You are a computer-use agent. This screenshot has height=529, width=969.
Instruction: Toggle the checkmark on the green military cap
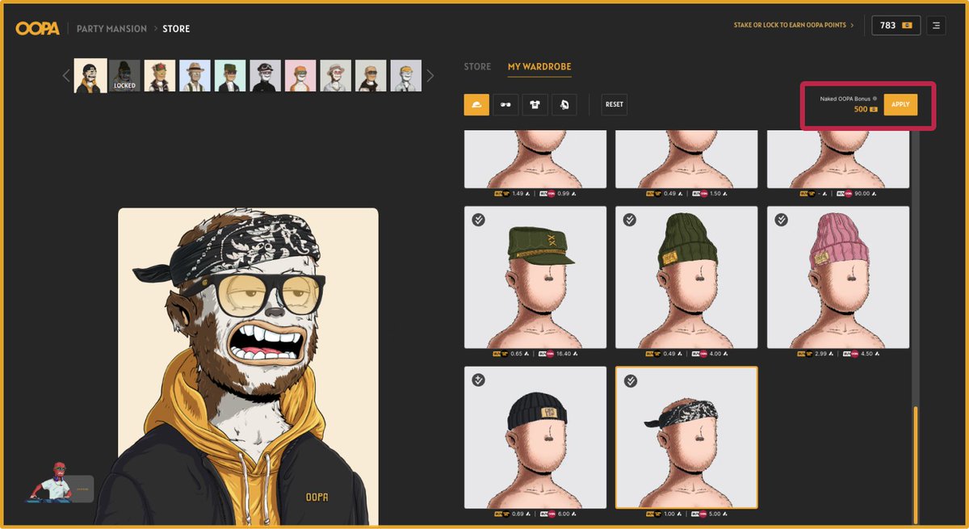(x=479, y=220)
